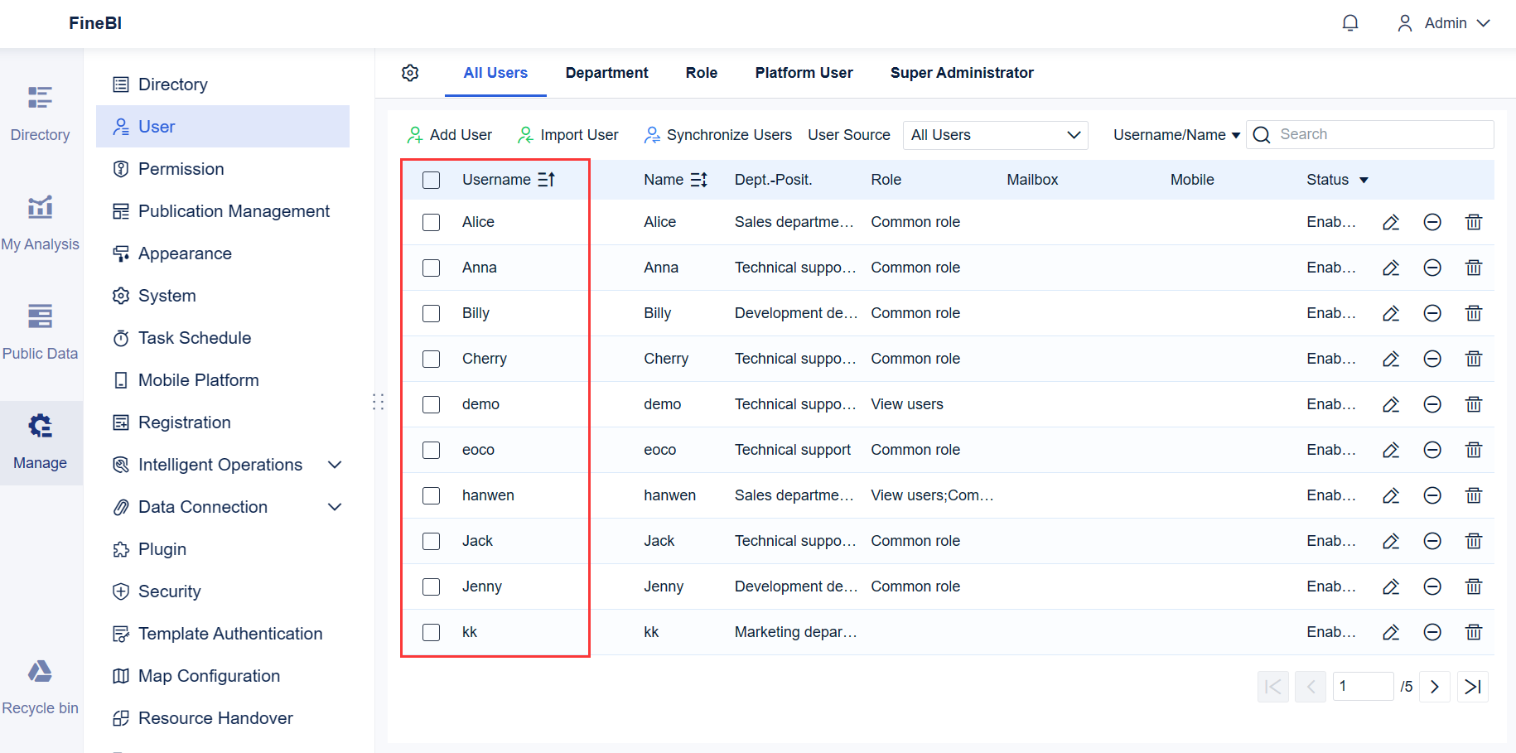Image resolution: width=1516 pixels, height=753 pixels.
Task: Click the Synchronize Users icon
Action: coord(652,134)
